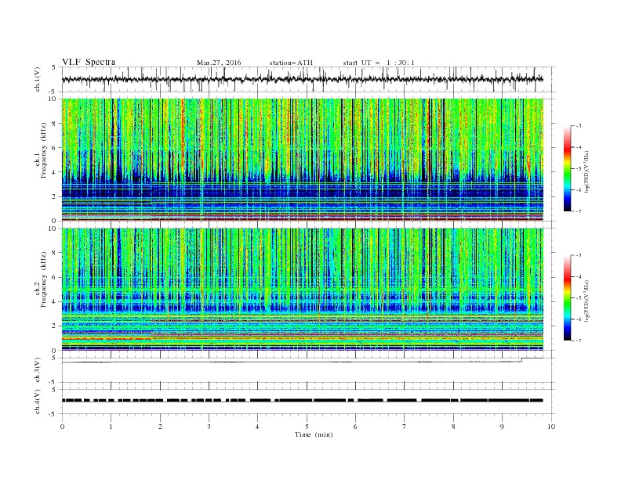This screenshot has width=621, height=479.
Task: Click the "-3" value on ch.1 colorbar
Action: [x=578, y=126]
